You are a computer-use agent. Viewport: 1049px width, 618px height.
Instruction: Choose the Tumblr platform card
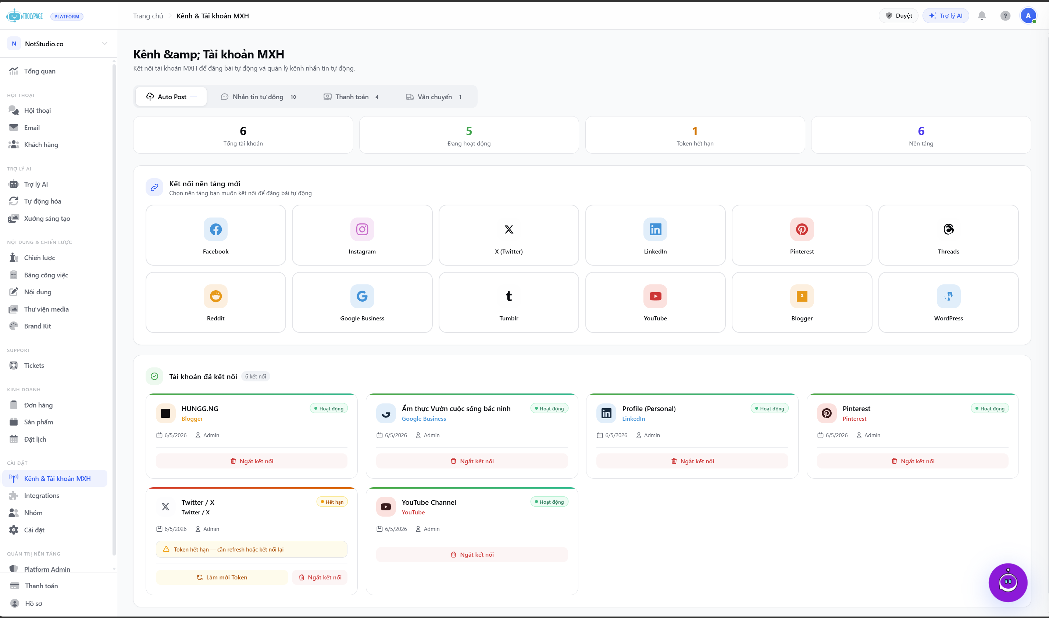click(x=509, y=302)
